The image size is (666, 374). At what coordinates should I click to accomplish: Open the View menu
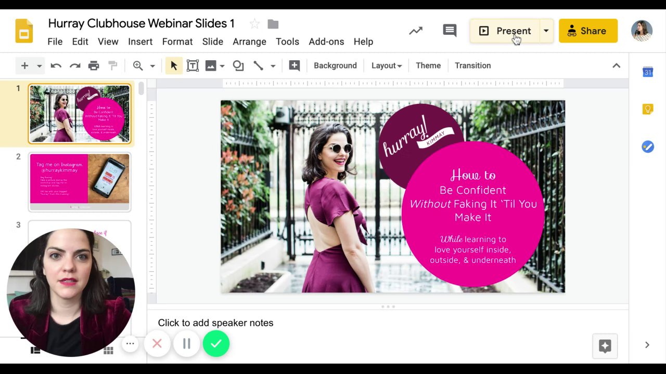pyautogui.click(x=108, y=42)
